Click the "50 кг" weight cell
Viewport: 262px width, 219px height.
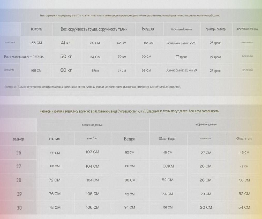[66, 57]
